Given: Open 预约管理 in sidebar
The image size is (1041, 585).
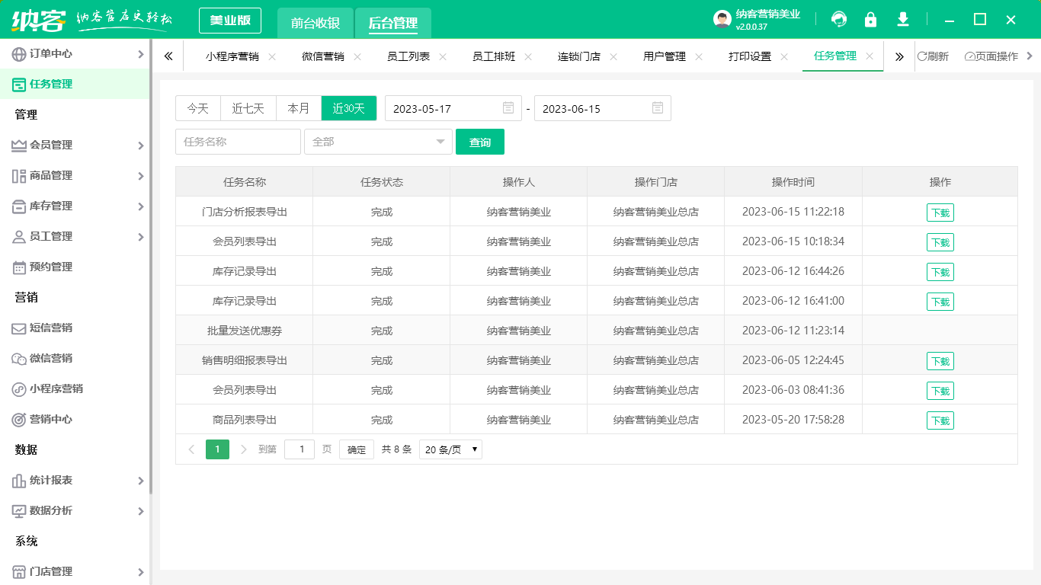Looking at the screenshot, I should 75,267.
